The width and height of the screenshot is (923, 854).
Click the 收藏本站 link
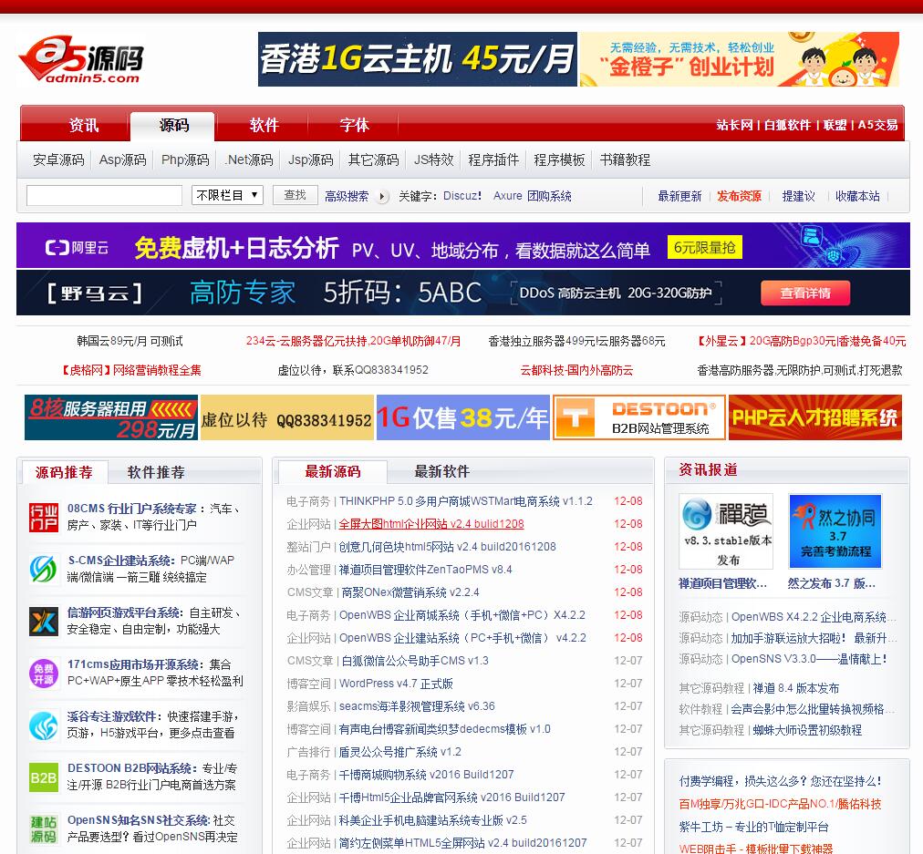[x=857, y=197]
